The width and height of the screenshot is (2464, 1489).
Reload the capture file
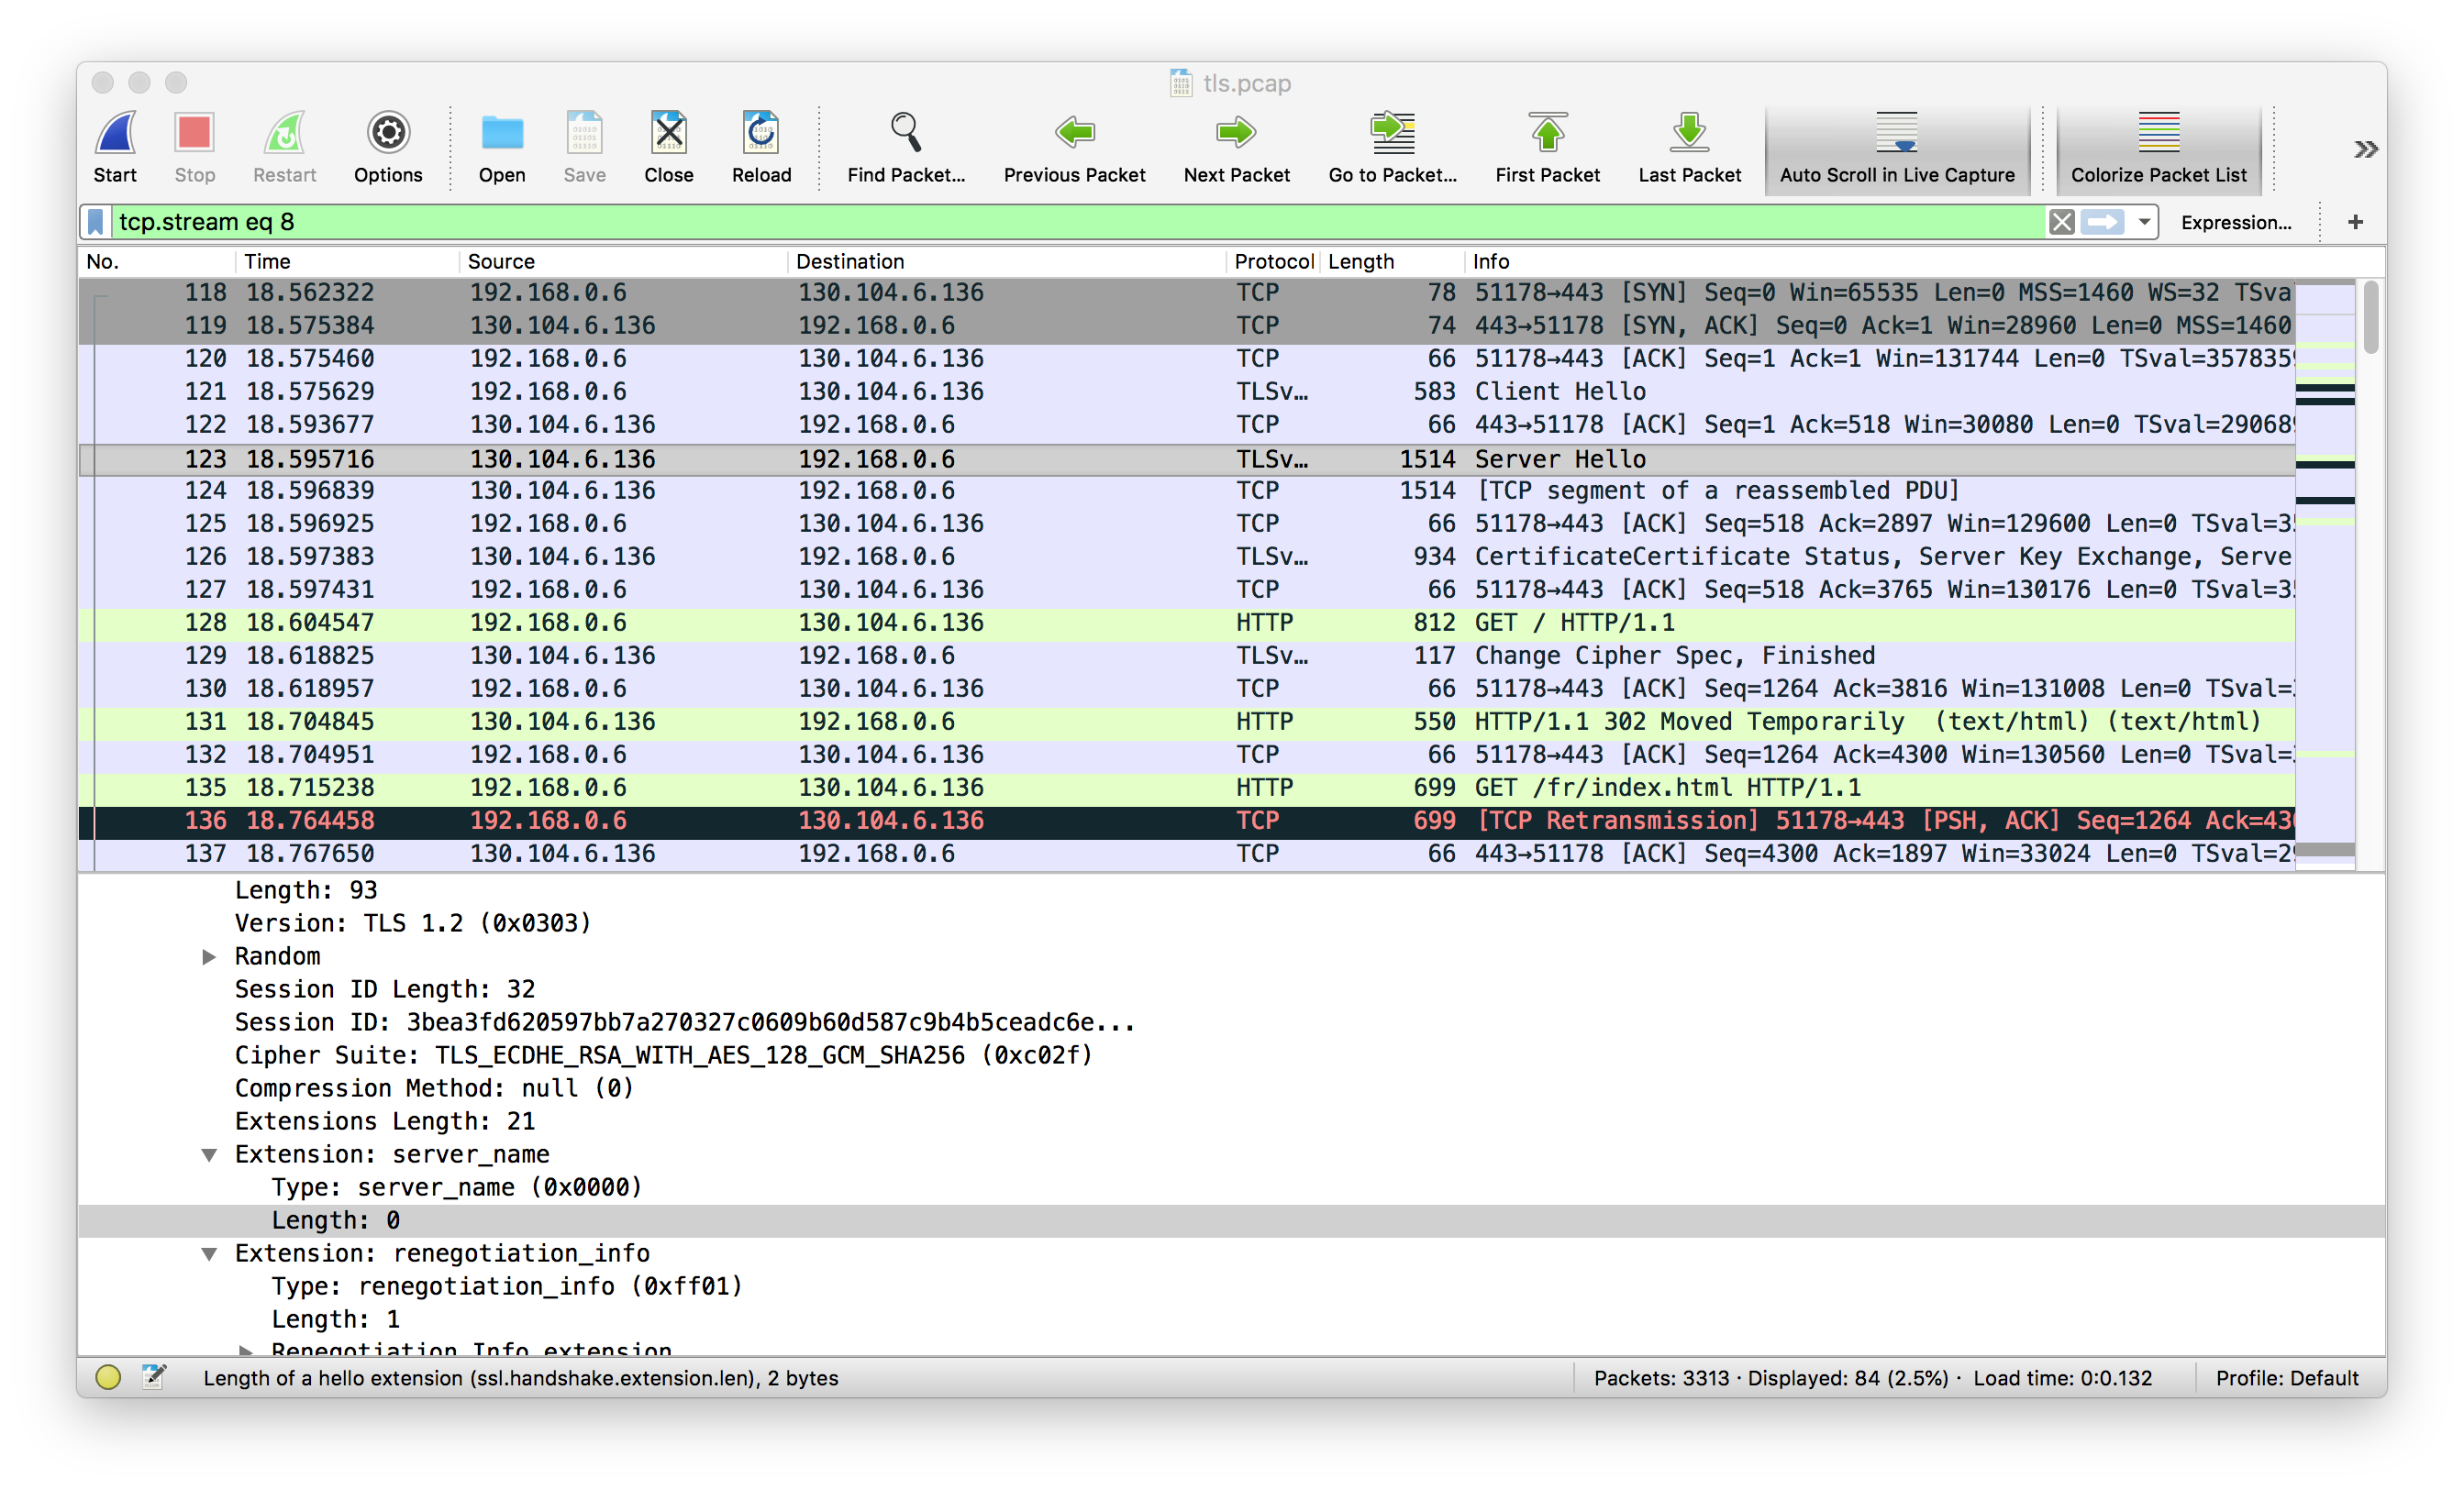(761, 133)
